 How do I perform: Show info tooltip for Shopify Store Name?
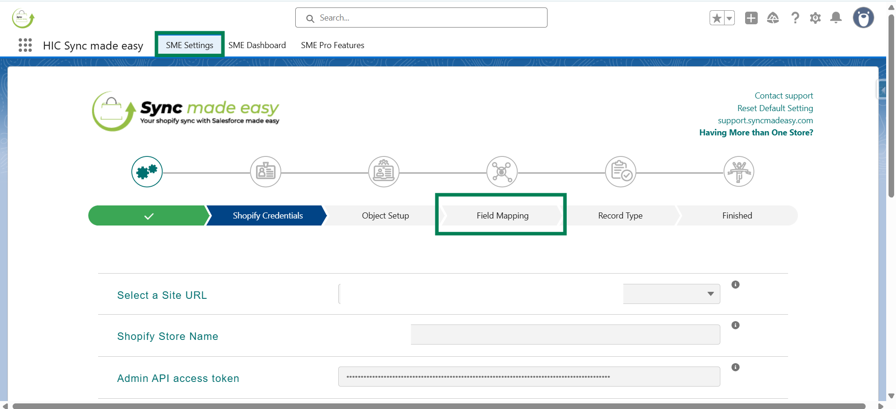(735, 325)
